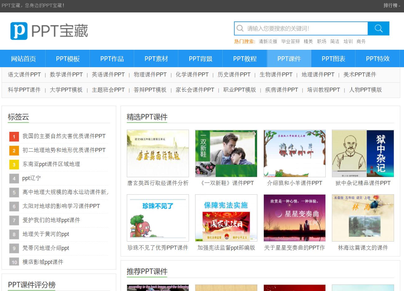Screen dimensions: 404x291
Task: Open the PPT图表 section
Action: pyautogui.click(x=333, y=58)
